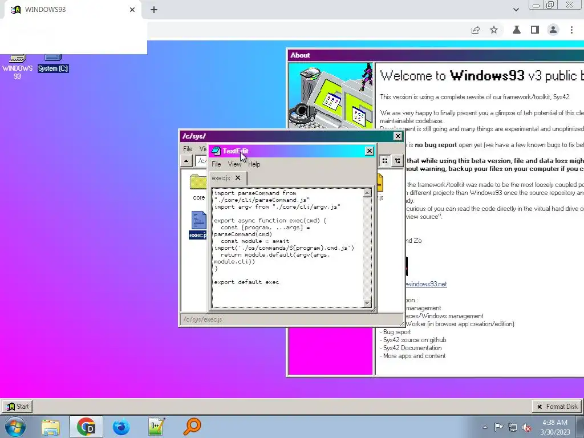Click "export default exec" line in editor
This screenshot has height=438, width=584.
246,282
